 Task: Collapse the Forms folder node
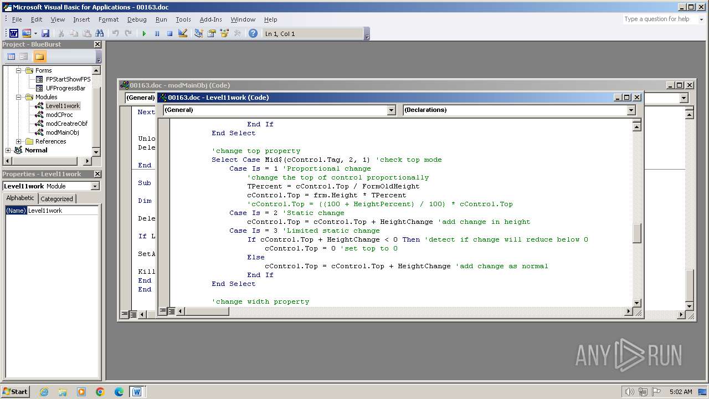pyautogui.click(x=18, y=70)
